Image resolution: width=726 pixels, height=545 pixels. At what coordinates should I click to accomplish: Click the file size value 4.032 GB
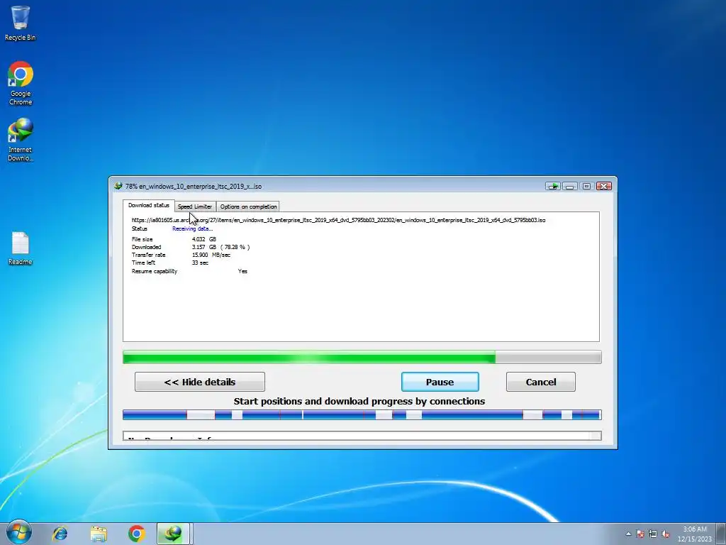coord(204,240)
